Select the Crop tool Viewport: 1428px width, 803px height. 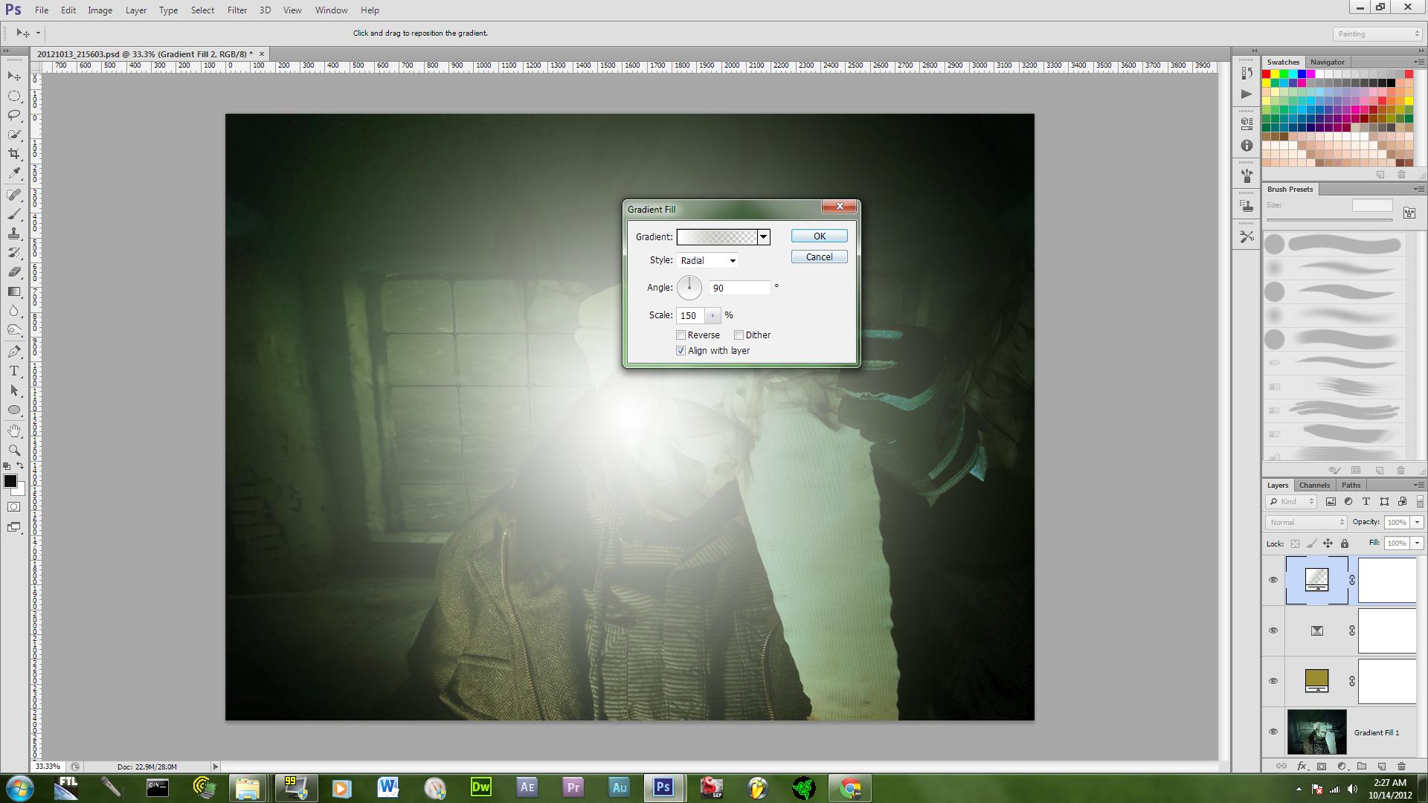14,154
